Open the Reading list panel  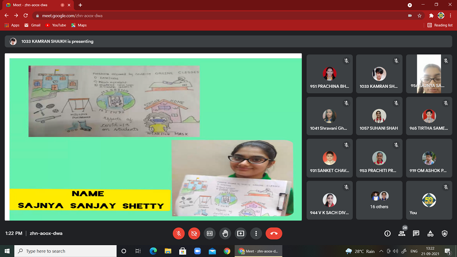click(440, 25)
